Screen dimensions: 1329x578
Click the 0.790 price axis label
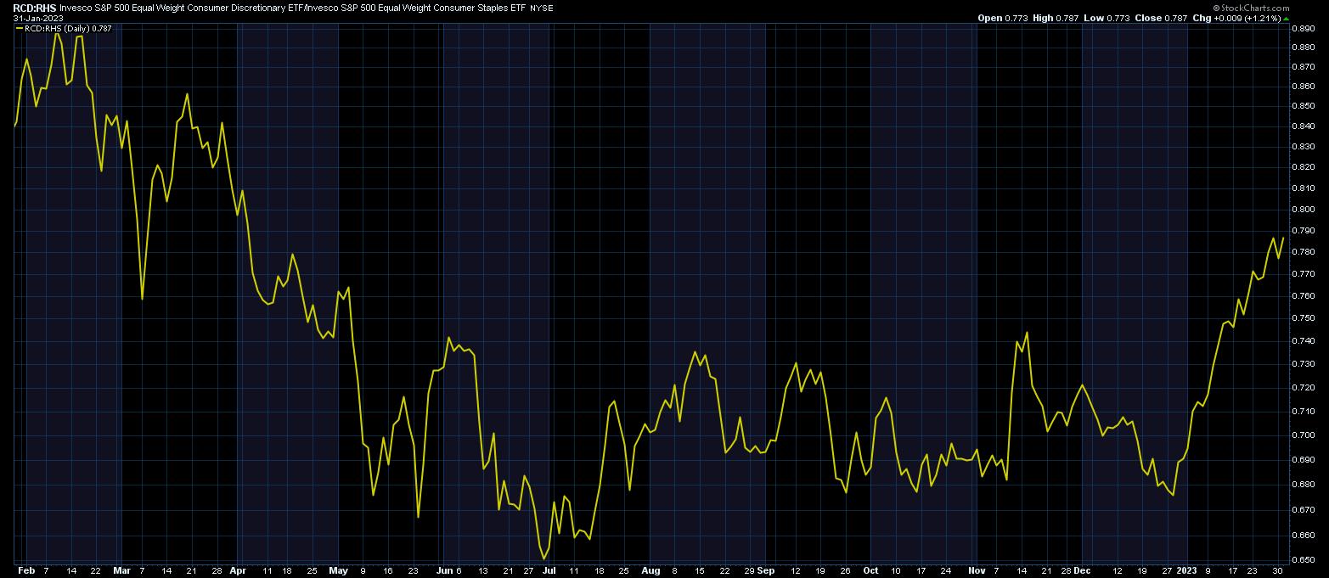pos(1303,231)
